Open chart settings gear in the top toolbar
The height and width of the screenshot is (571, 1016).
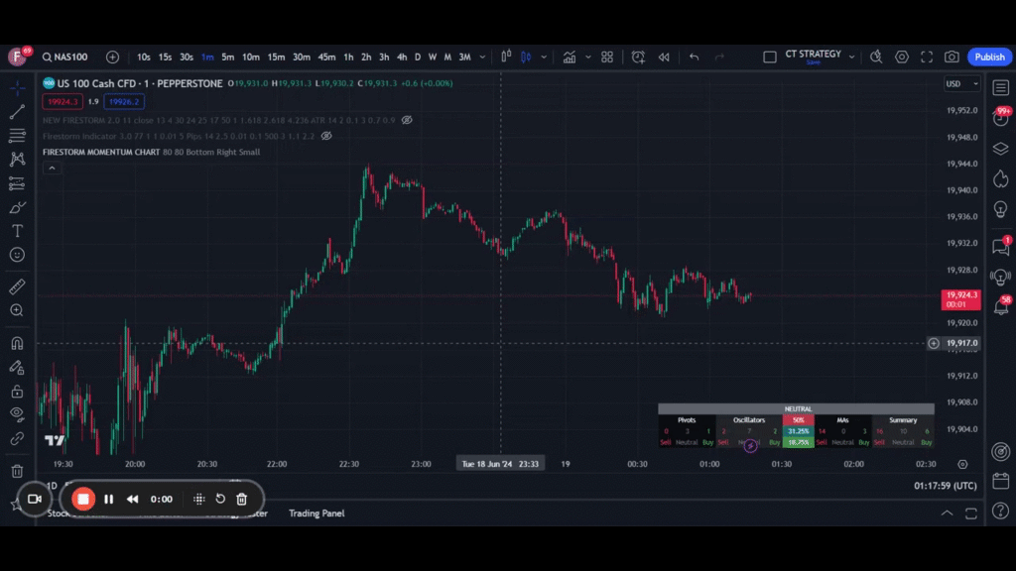(901, 57)
